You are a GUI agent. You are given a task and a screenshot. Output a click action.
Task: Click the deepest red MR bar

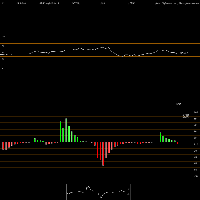pyautogui.click(x=103, y=154)
